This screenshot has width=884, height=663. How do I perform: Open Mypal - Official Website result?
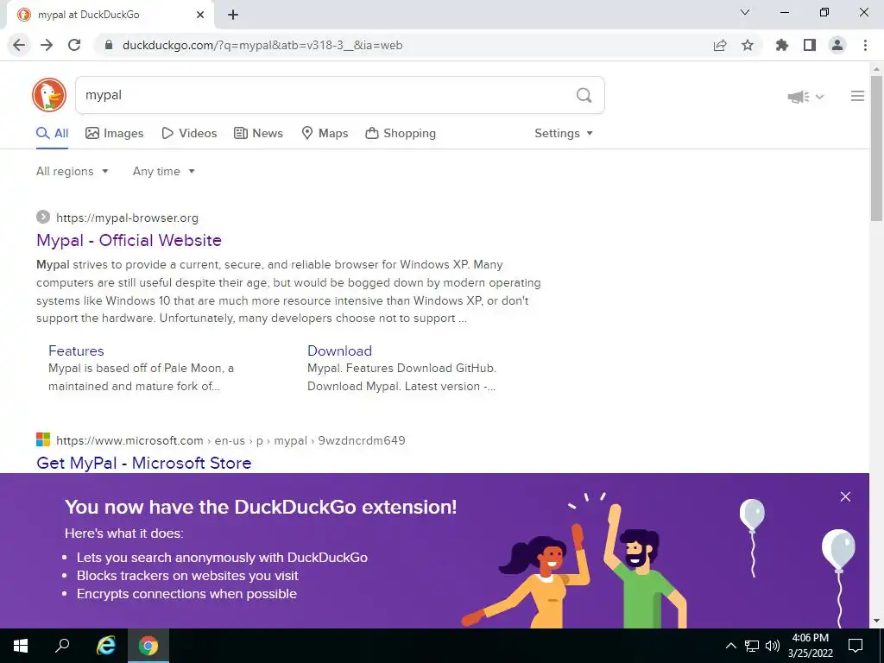(x=129, y=240)
